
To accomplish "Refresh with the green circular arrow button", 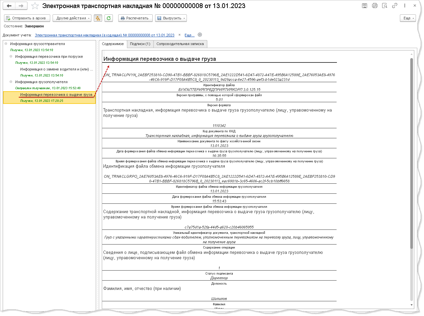I will pos(109,18).
